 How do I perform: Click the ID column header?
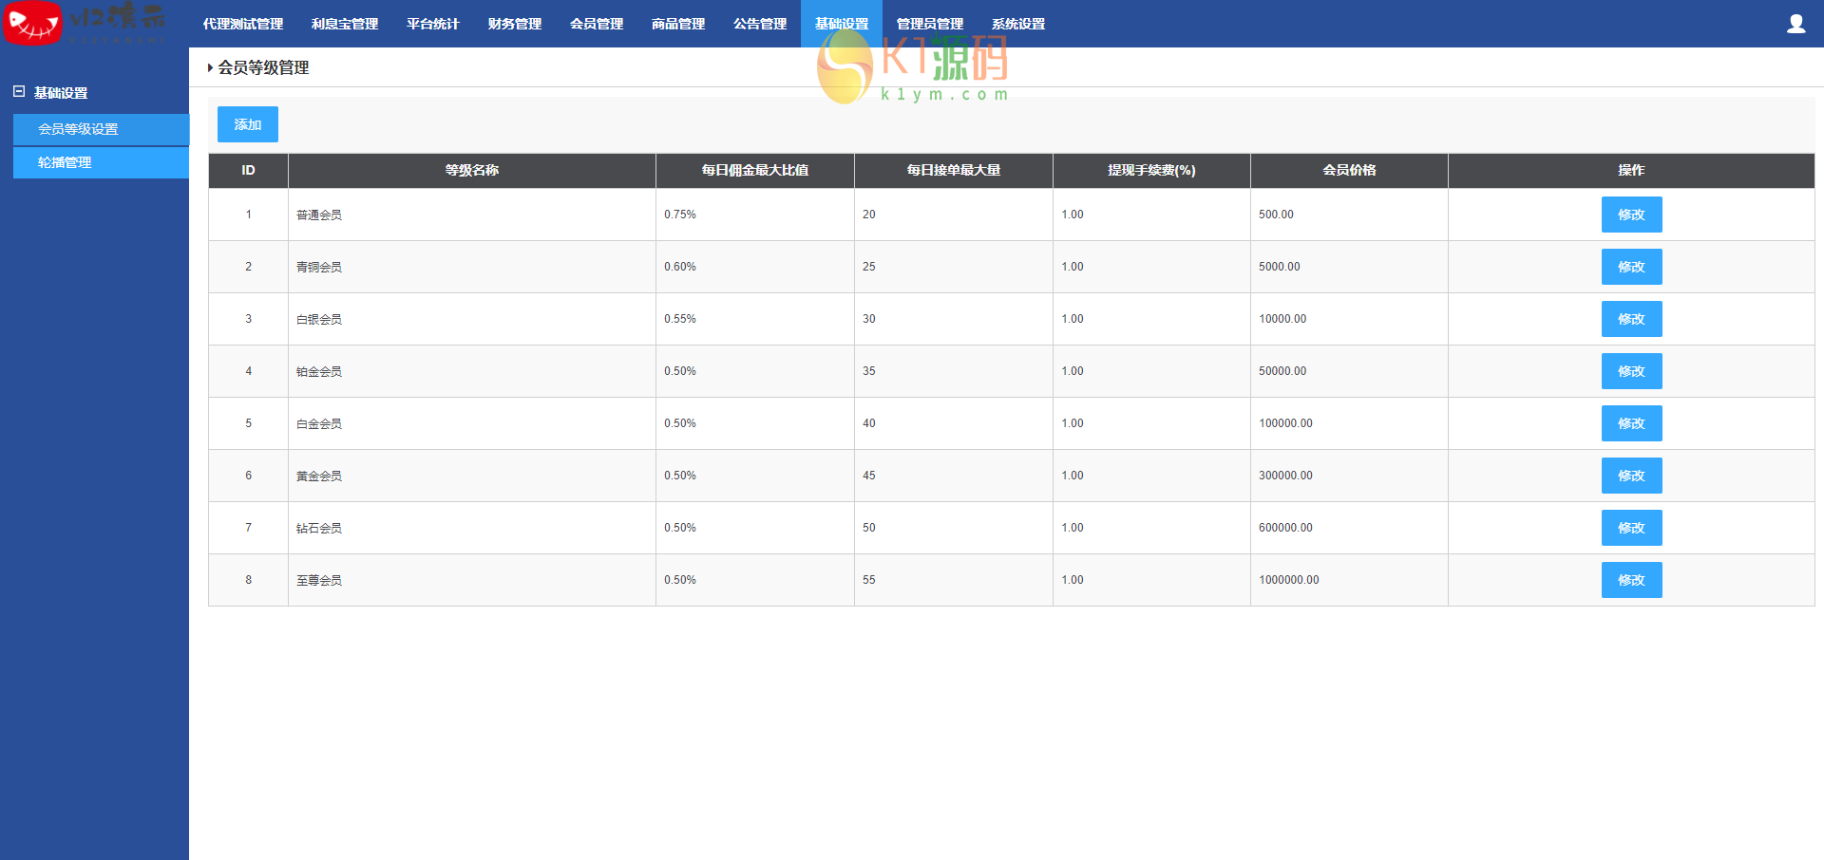[x=248, y=171]
